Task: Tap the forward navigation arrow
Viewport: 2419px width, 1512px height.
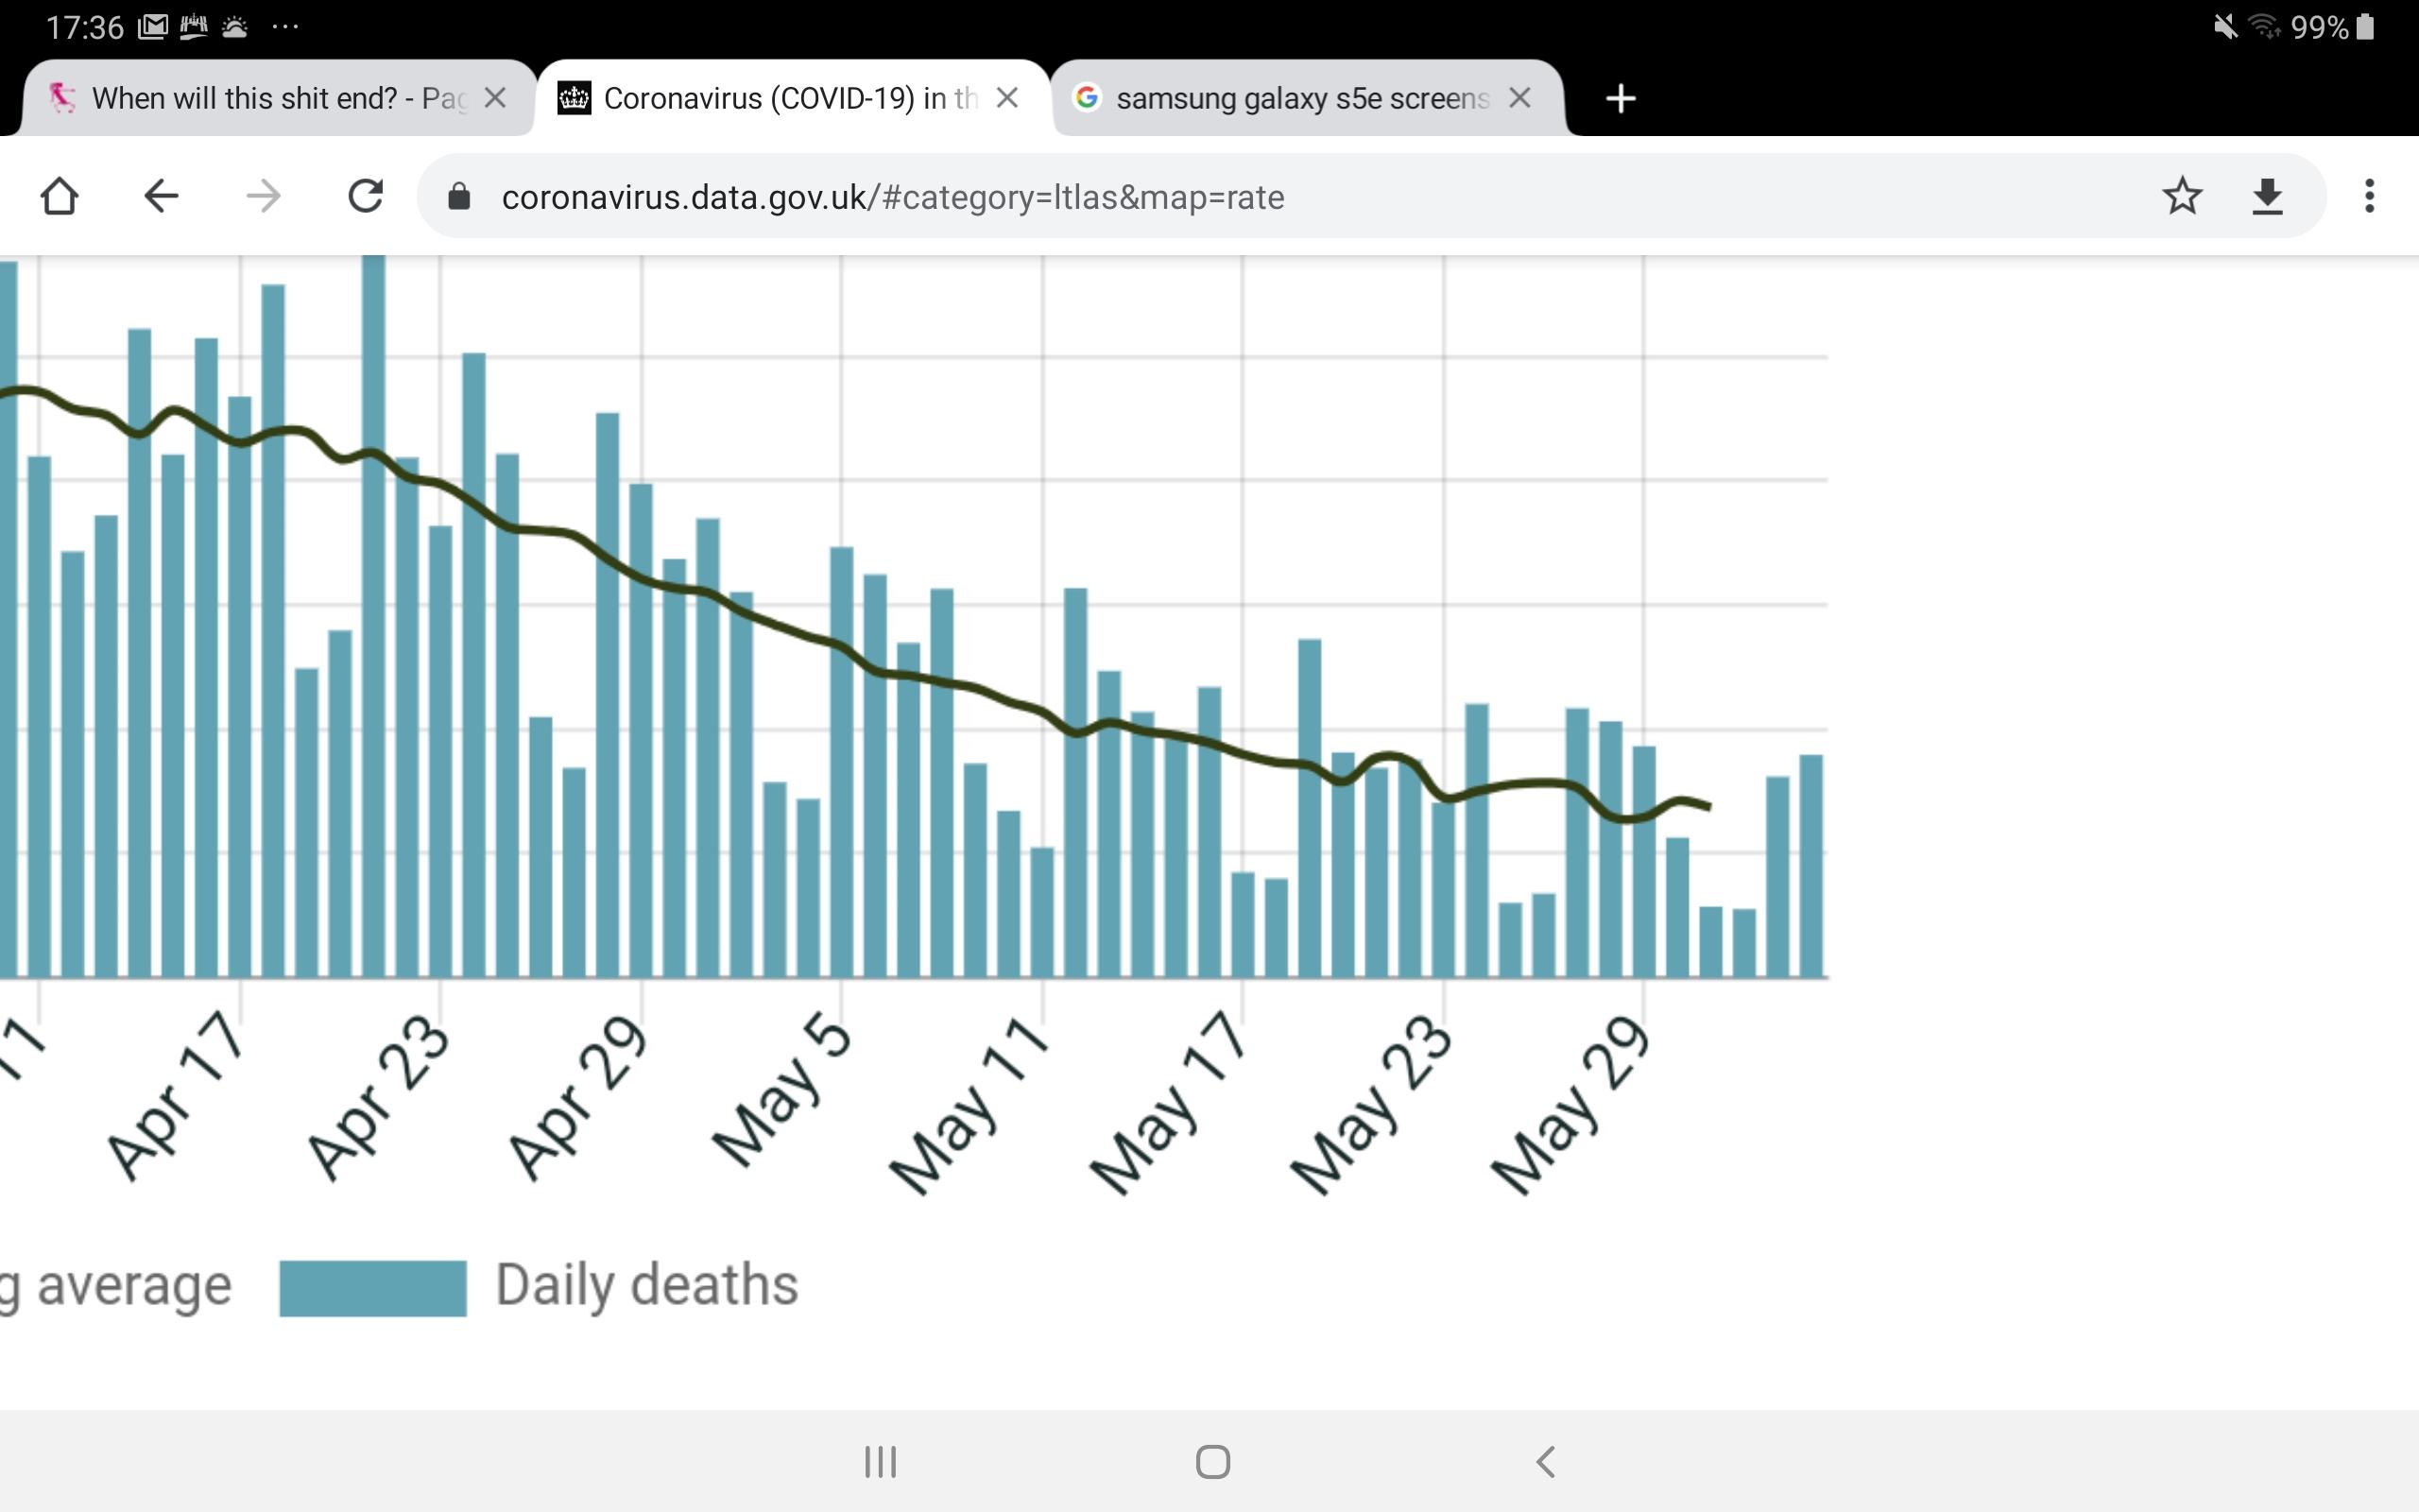Action: tap(263, 196)
